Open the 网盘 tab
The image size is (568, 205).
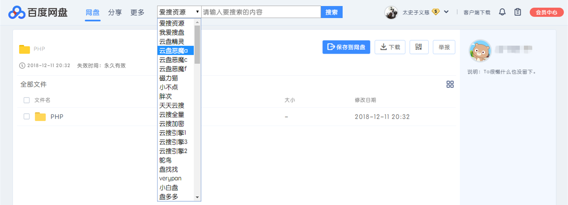point(92,12)
